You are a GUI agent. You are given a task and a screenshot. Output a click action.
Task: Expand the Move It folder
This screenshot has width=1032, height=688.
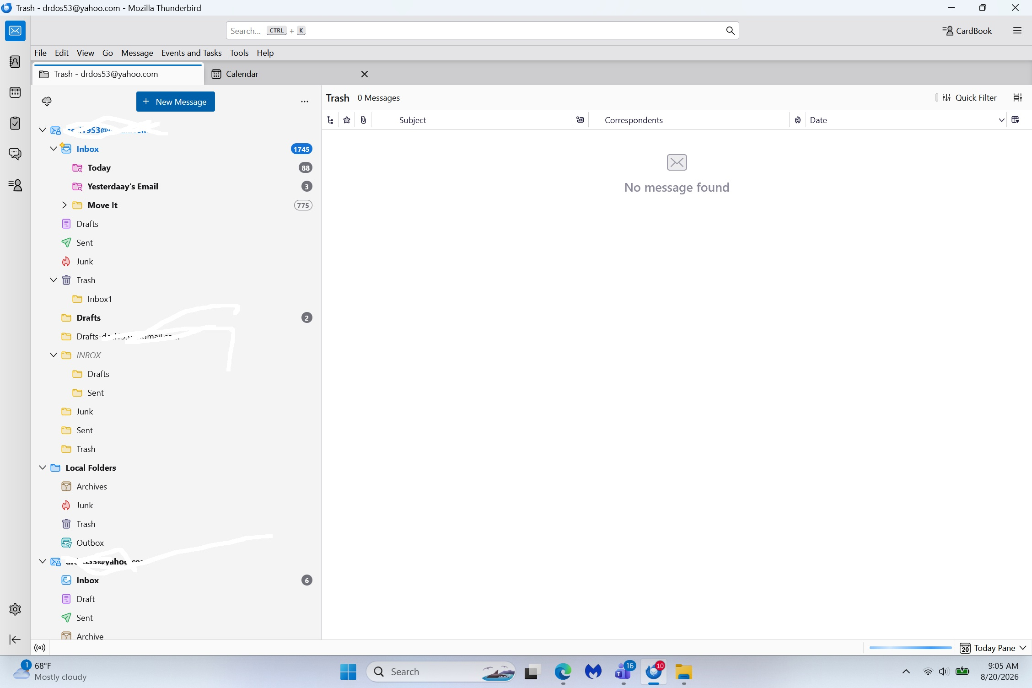click(x=64, y=205)
